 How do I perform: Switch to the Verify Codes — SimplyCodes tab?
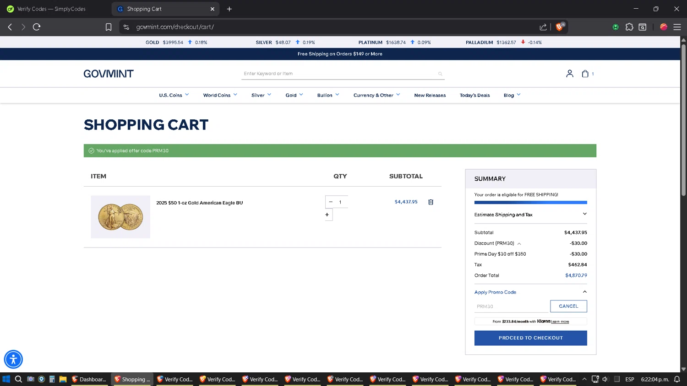[x=51, y=9]
